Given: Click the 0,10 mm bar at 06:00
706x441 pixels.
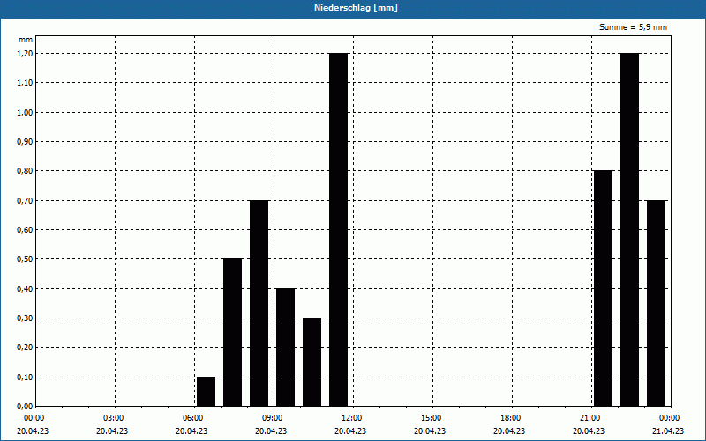Looking at the screenshot, I should coord(207,392).
